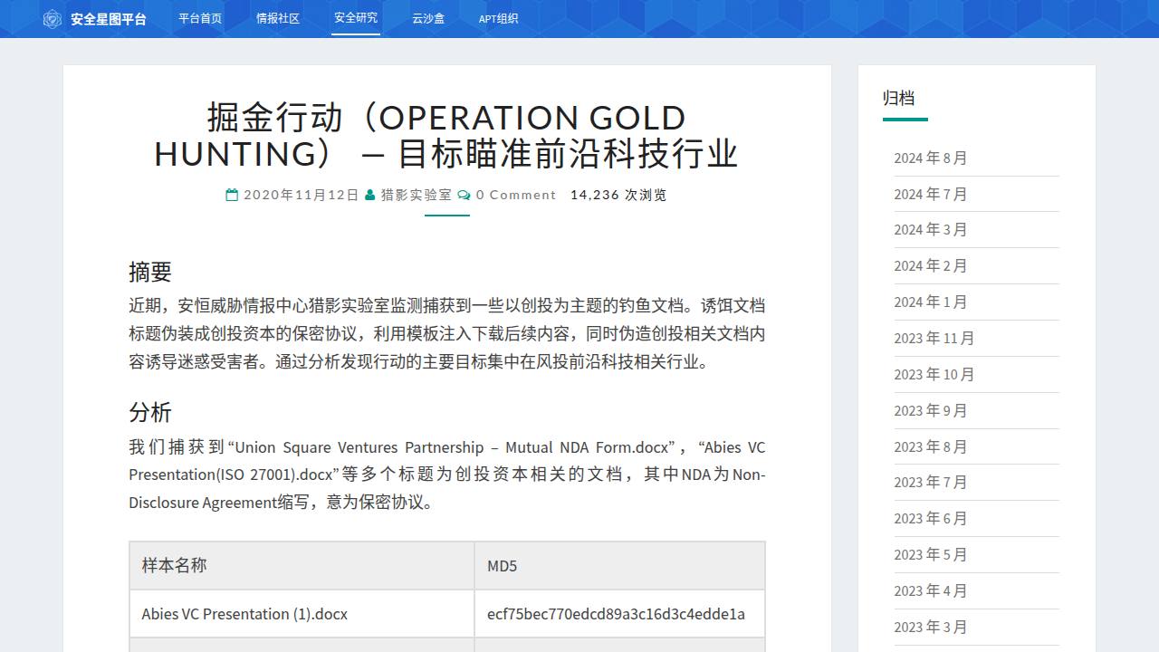
Task: Open the 2023 年 10 月 archive
Action: coord(934,374)
